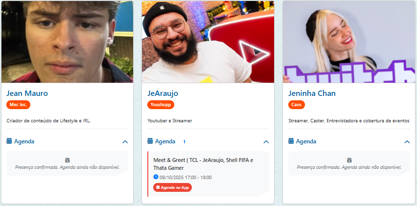The image size is (417, 206).
Task: Click the calendar icon in Jean Mauro's Agenda
Action: tap(9, 141)
